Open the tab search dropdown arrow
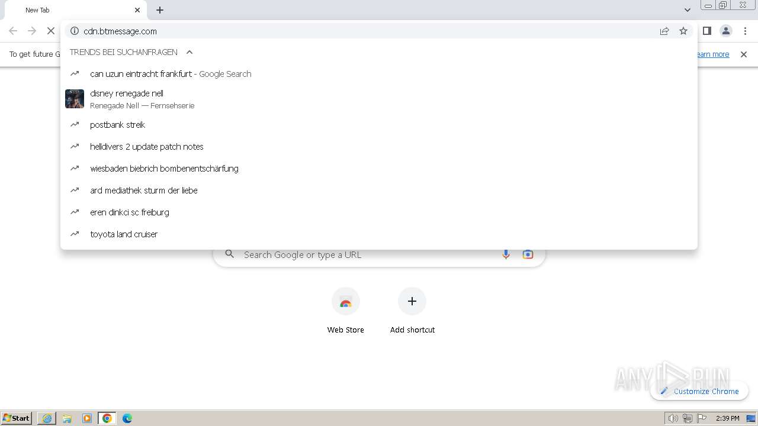Viewport: 758px width, 426px height. (687, 10)
